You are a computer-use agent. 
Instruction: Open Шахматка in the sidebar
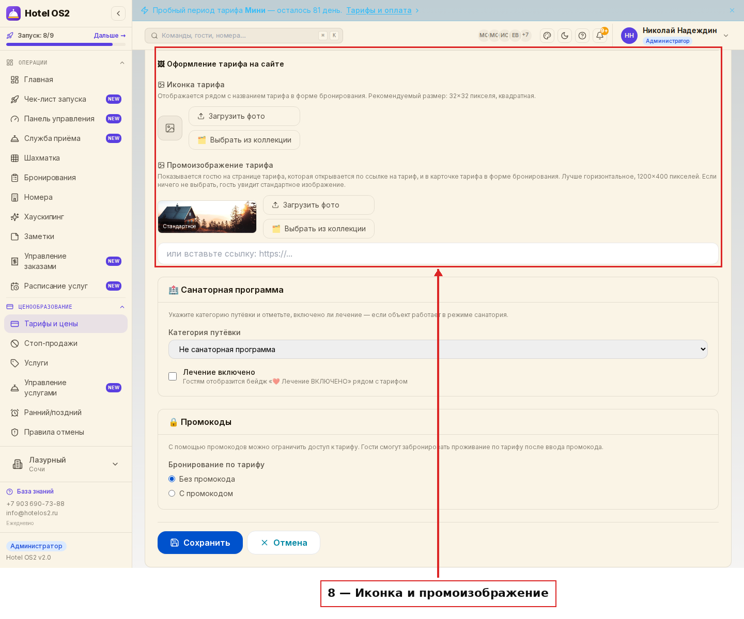66,158
